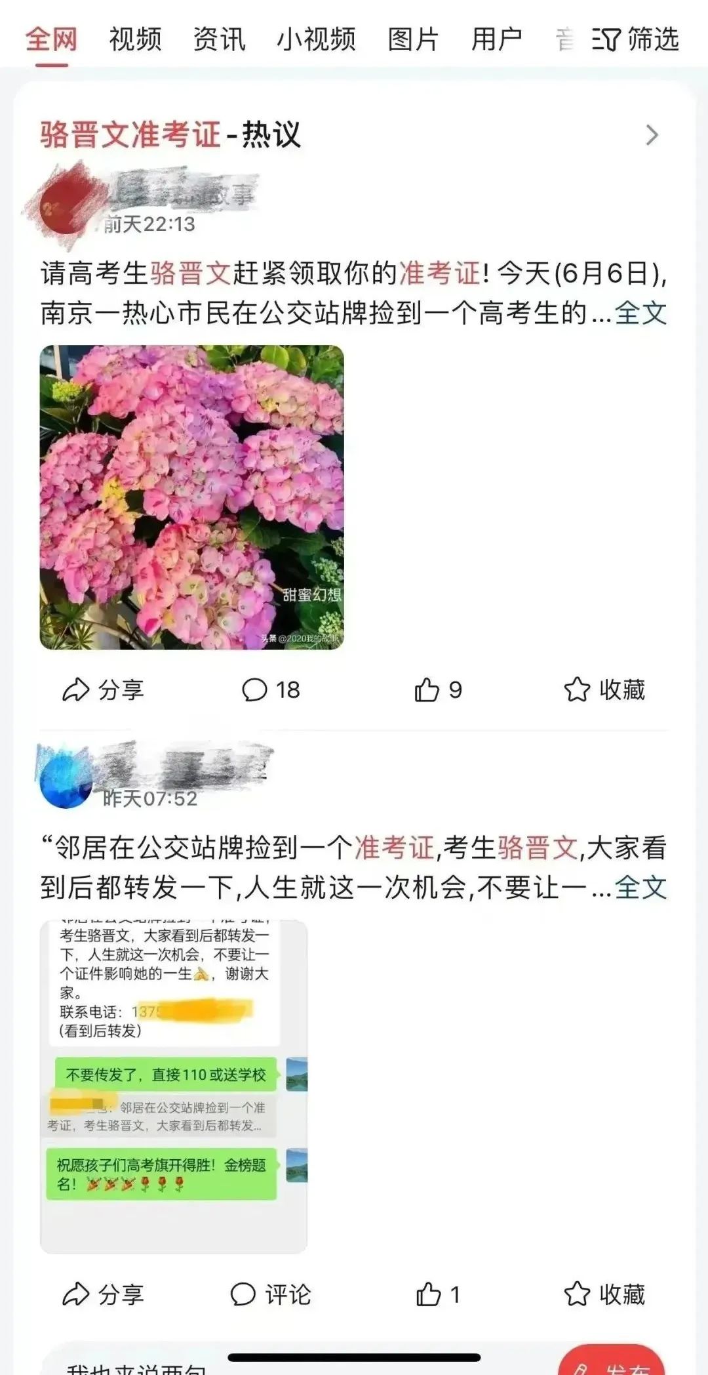
Task: Like the second post with 1 thumbs-up
Action: tap(428, 1294)
